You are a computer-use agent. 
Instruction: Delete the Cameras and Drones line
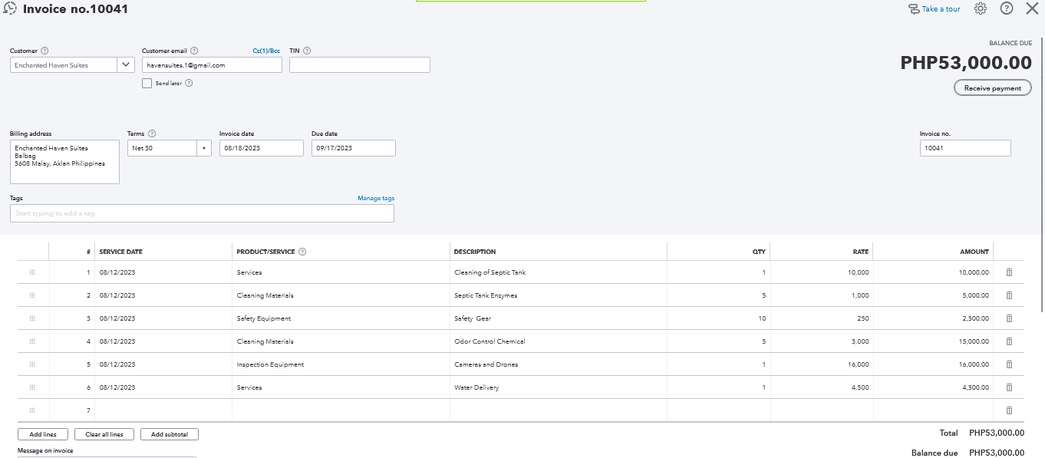click(x=1009, y=364)
